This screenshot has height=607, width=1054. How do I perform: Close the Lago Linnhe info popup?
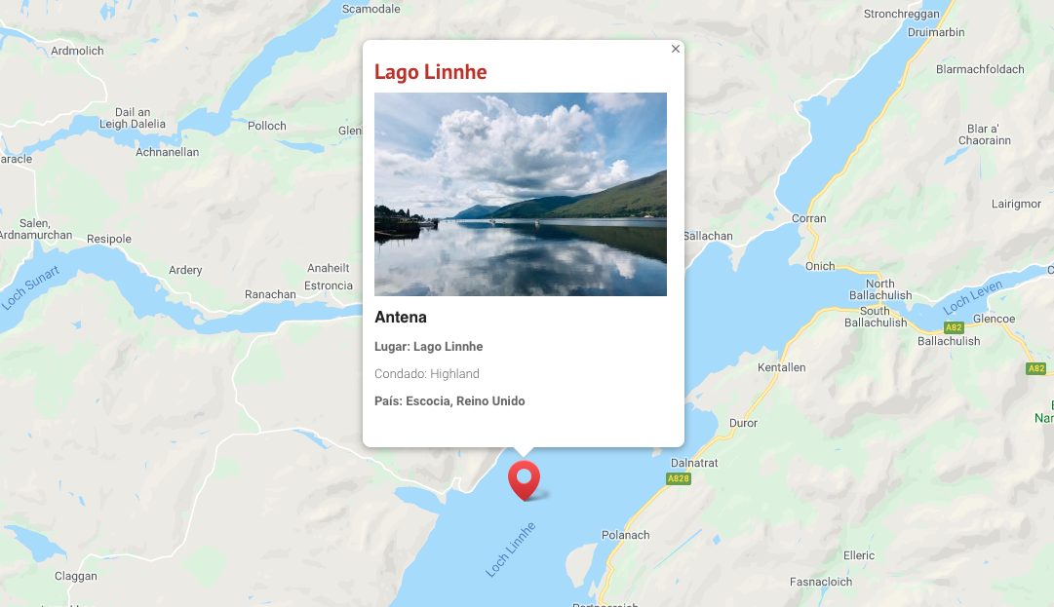676,49
